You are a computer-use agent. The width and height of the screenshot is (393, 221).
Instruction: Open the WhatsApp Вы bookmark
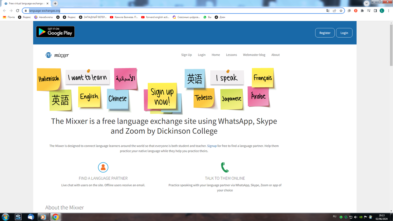click(207, 17)
